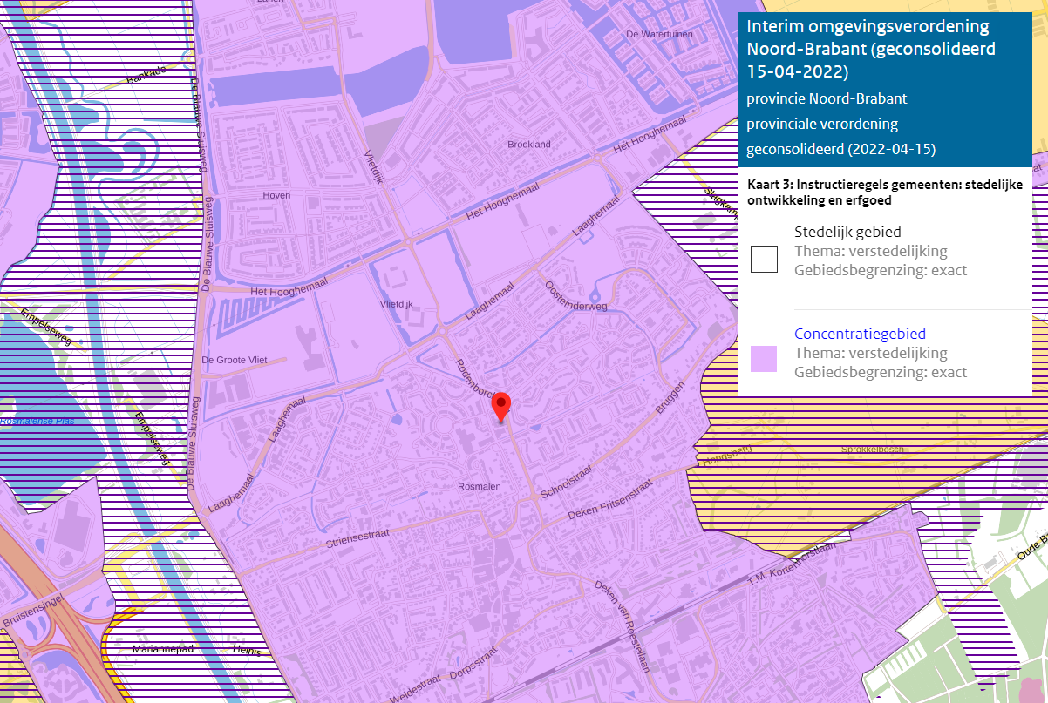The image size is (1048, 703).
Task: Click the 'Kaart 3: Instructieregels gemeenten' heading
Action: pyautogui.click(x=885, y=192)
